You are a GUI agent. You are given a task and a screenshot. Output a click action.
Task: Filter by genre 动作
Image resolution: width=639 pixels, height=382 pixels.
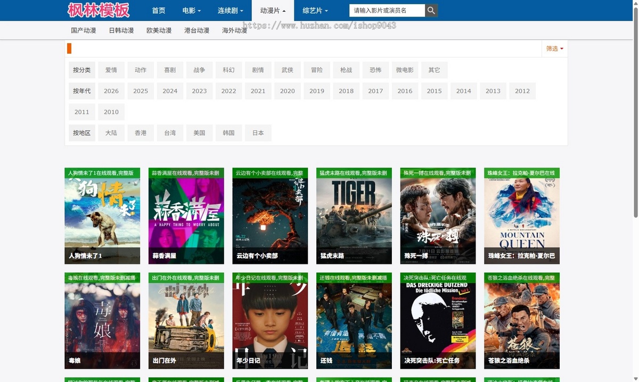[141, 70]
